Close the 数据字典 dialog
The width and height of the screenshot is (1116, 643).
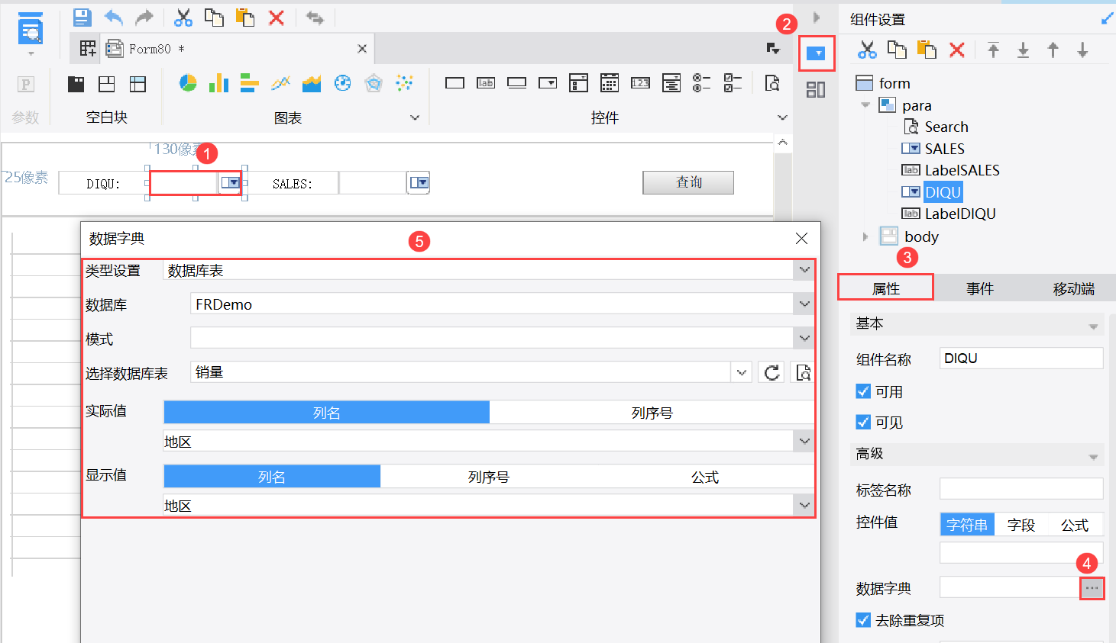point(801,239)
